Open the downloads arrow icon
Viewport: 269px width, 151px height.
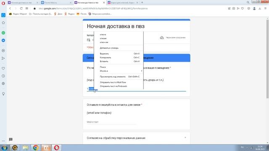coord(260,8)
